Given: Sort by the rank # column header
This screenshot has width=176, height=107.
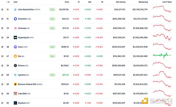Looking at the screenshot, I should click(x=8, y=2).
